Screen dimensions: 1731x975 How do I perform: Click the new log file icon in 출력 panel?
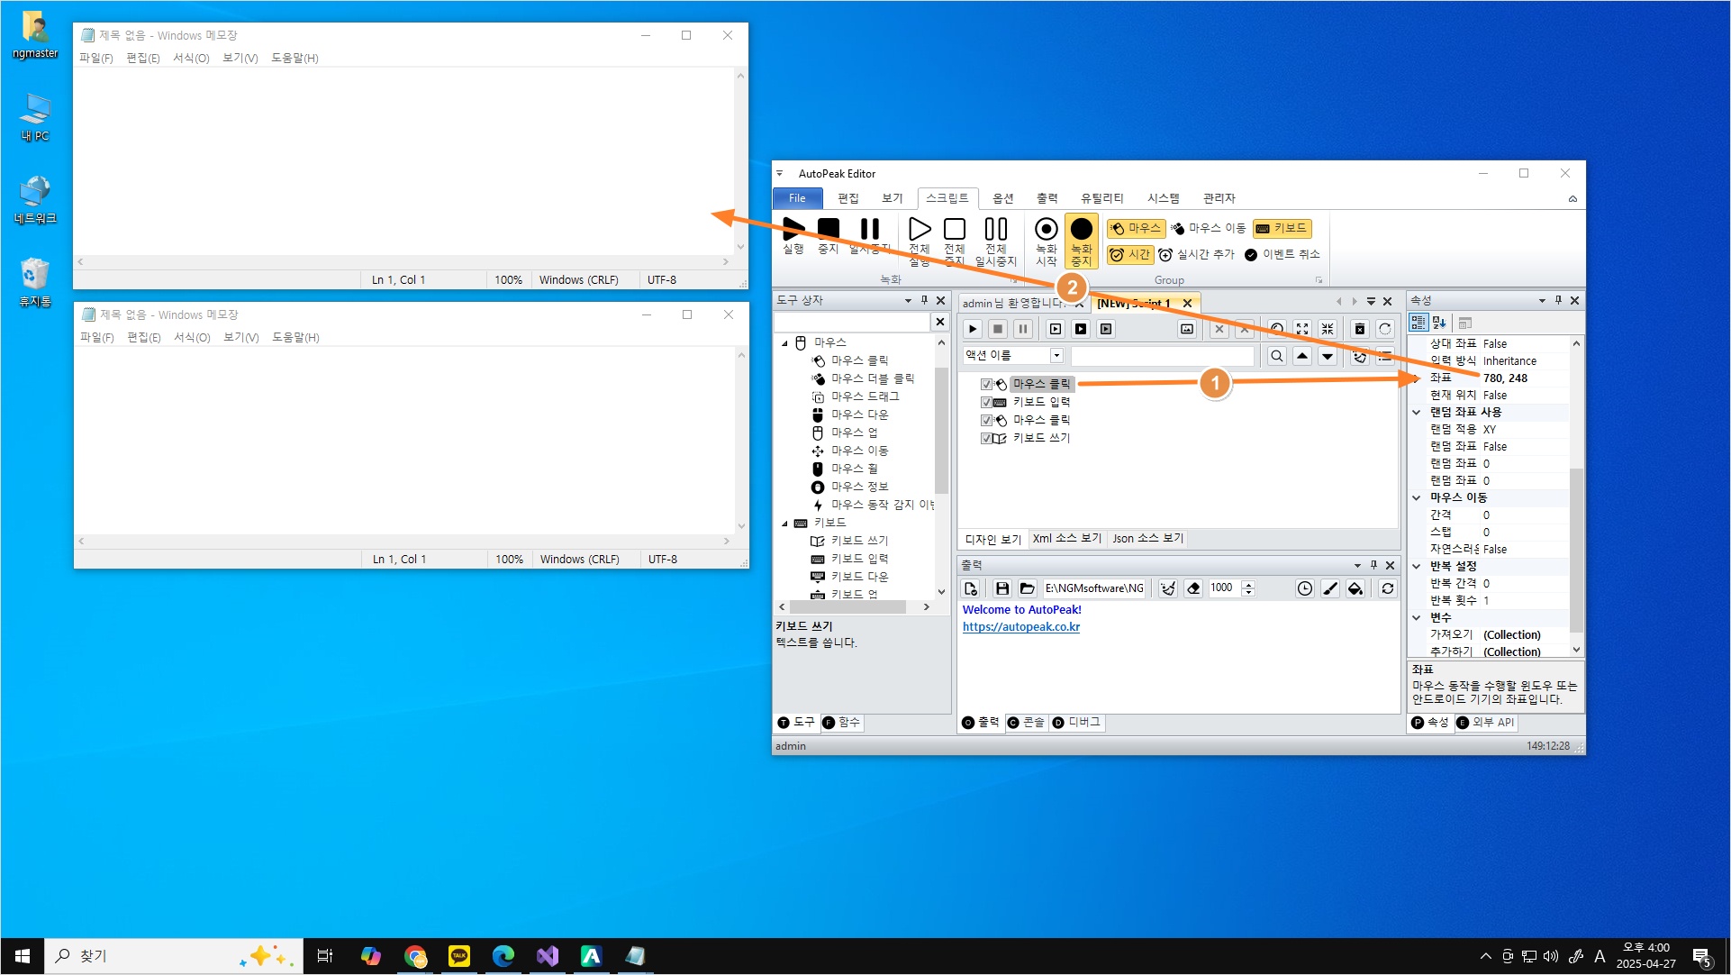(x=971, y=588)
